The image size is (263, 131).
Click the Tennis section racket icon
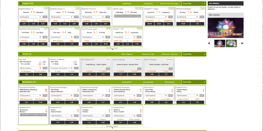coord(20,54)
